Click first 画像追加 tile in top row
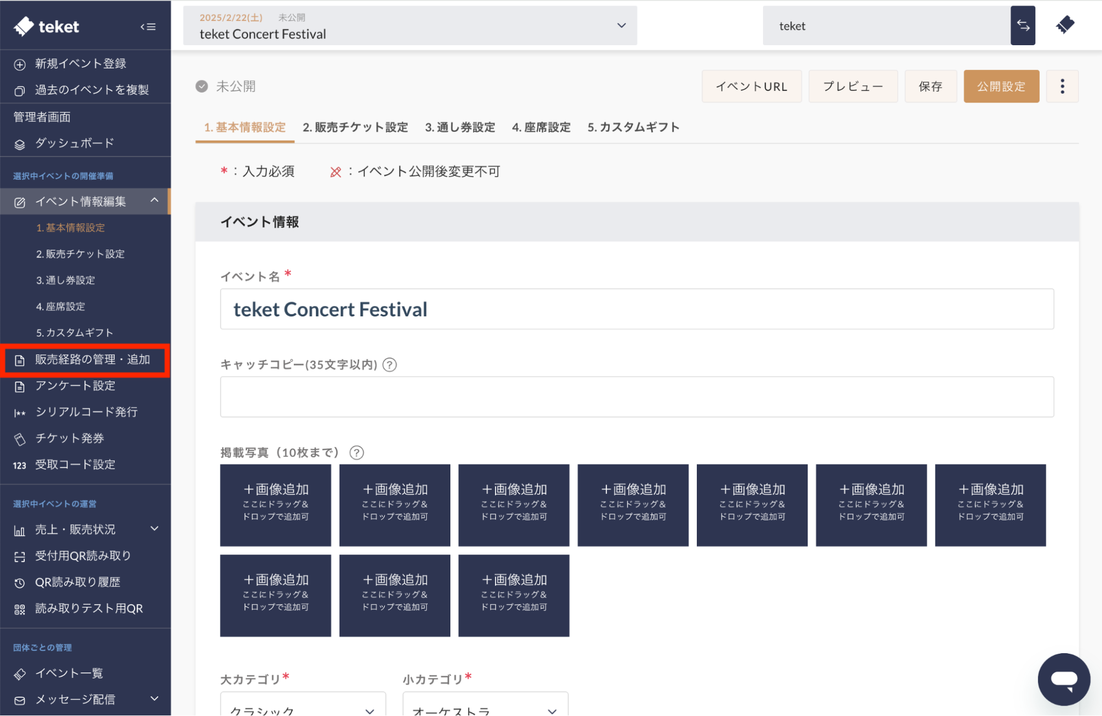The height and width of the screenshot is (716, 1102). (276, 505)
